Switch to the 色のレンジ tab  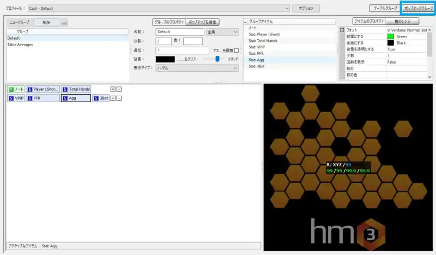point(402,21)
